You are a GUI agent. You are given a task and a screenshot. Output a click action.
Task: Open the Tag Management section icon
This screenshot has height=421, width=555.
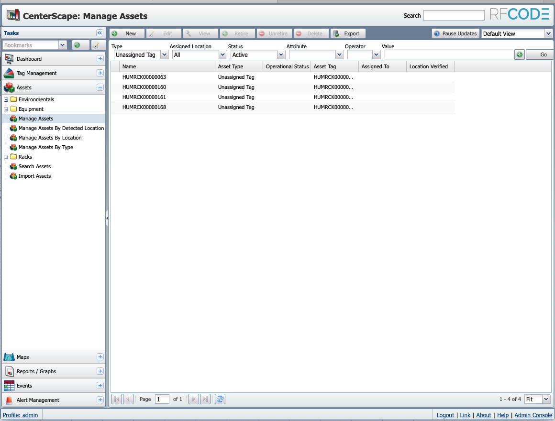pos(9,73)
